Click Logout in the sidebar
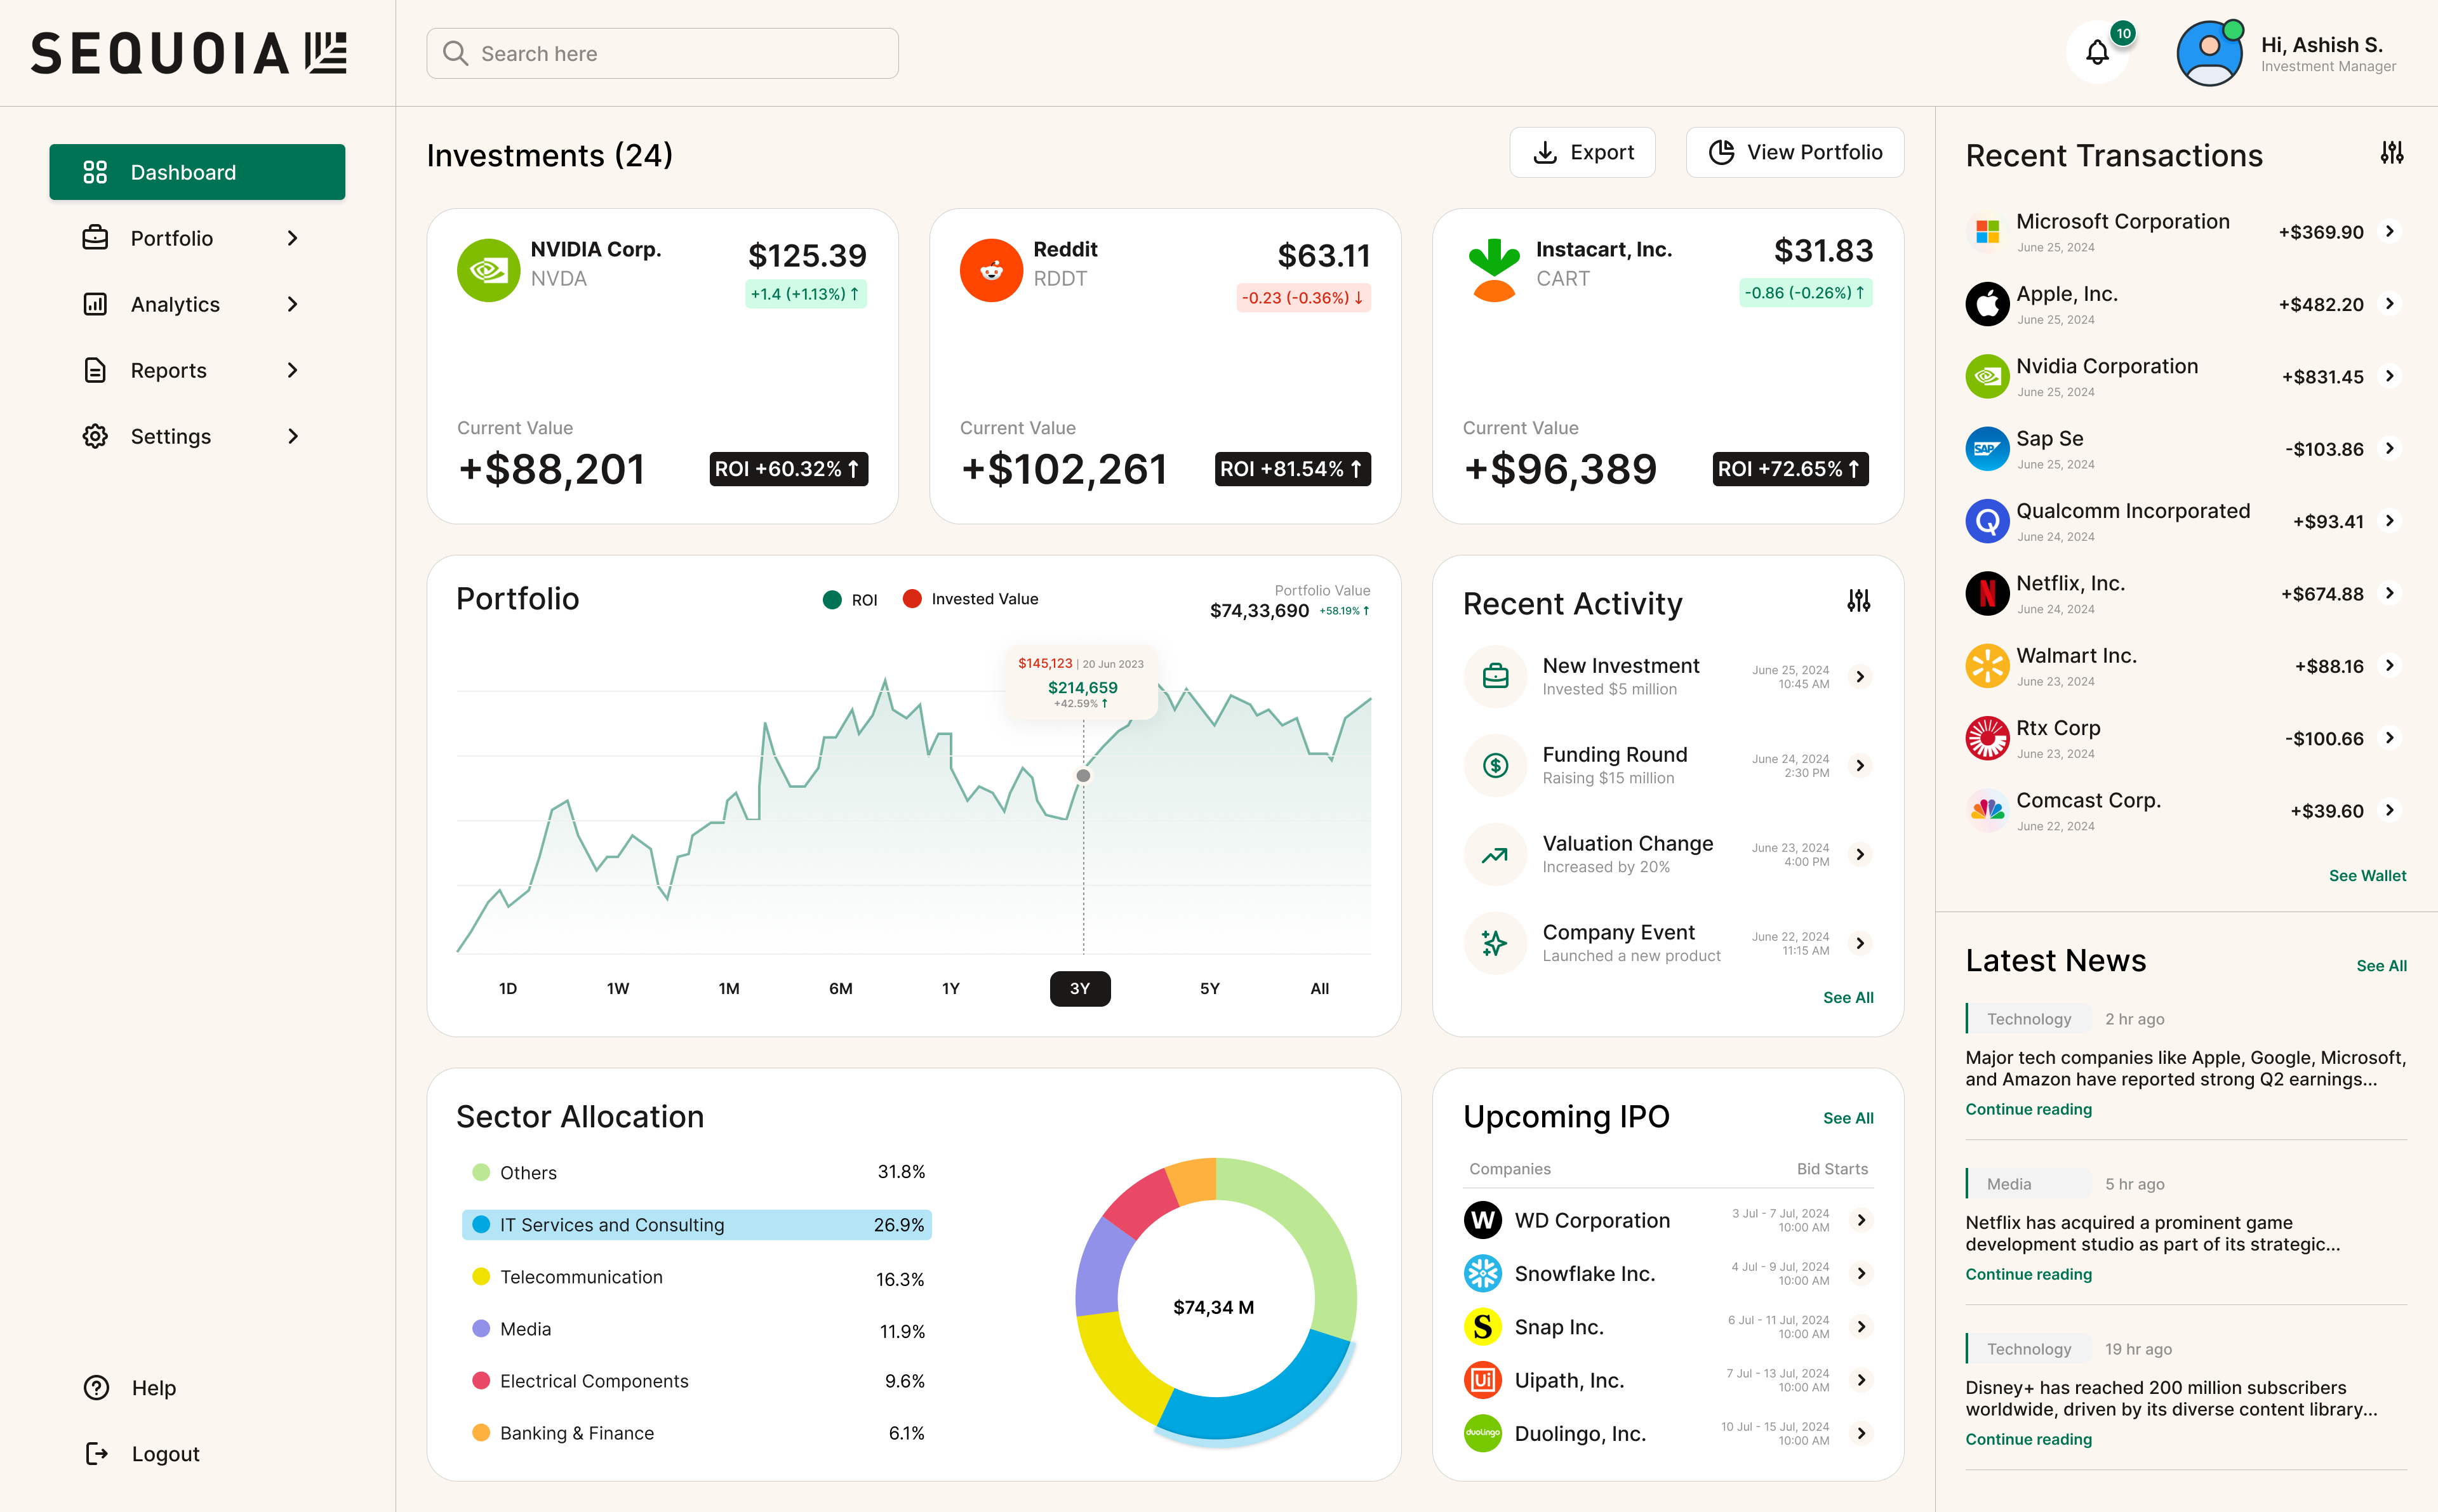This screenshot has height=1512, width=2438. point(142,1454)
